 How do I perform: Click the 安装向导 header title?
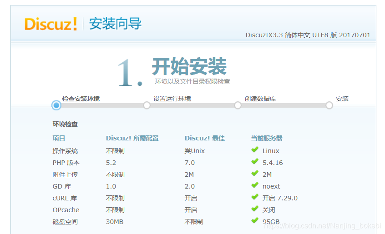(115, 24)
